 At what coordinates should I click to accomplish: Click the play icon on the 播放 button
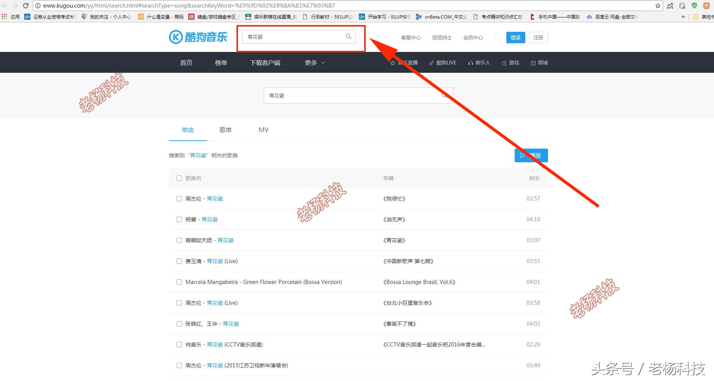tap(522, 155)
